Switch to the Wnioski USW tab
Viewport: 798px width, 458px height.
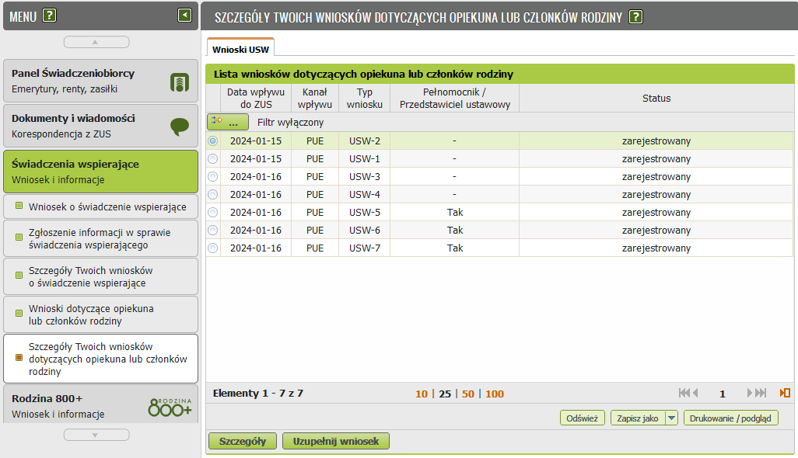point(241,49)
